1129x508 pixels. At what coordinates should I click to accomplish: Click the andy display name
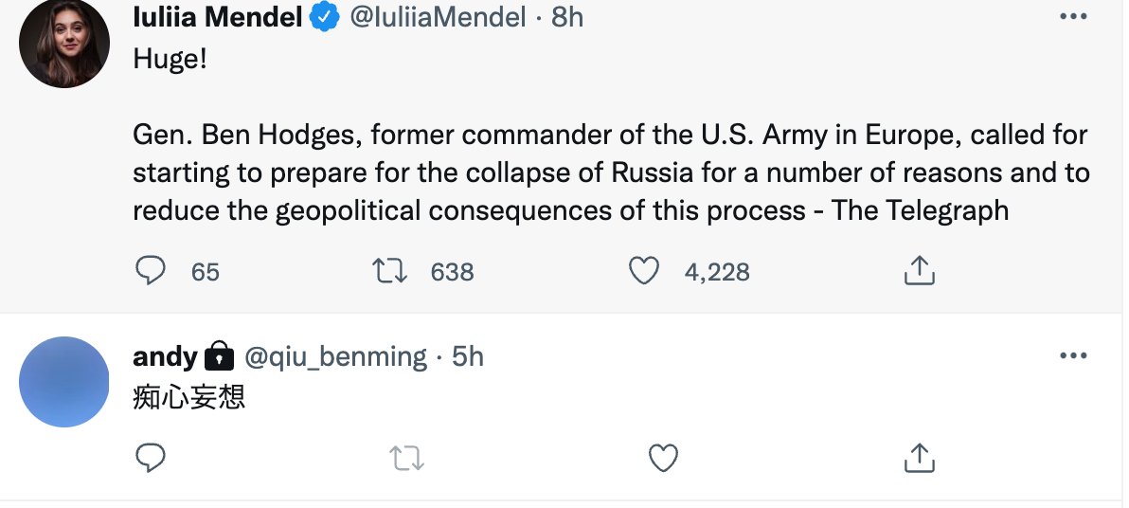(x=165, y=356)
